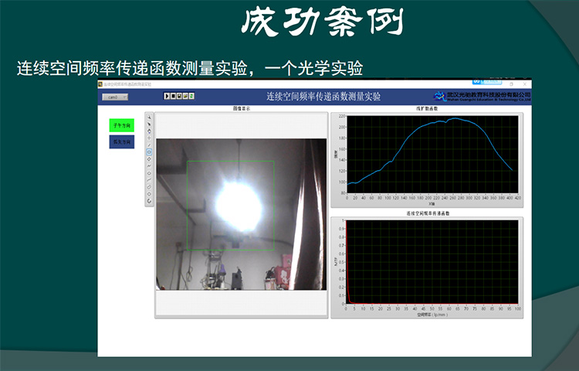
Task: Toggle the blue 弧矢方向 button
Action: tap(121, 142)
